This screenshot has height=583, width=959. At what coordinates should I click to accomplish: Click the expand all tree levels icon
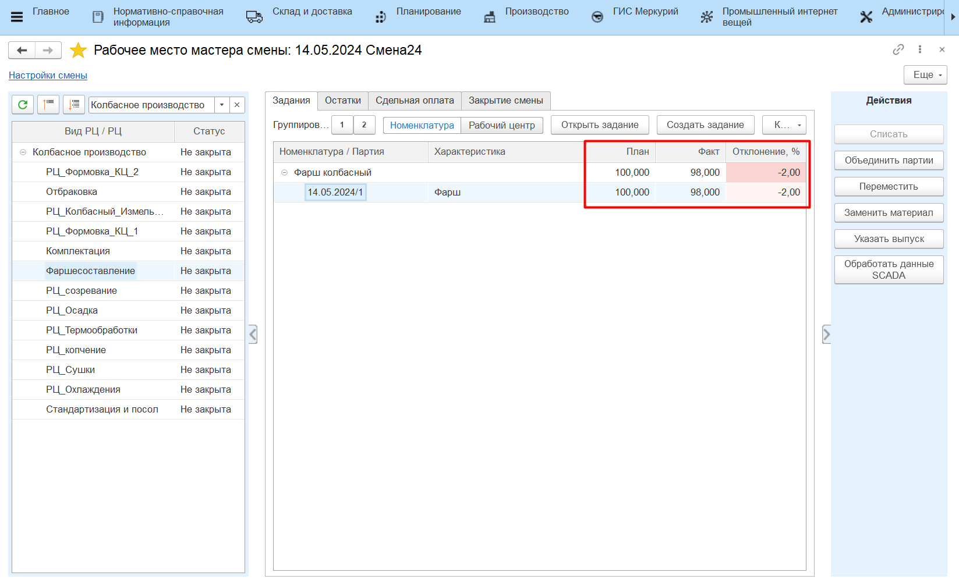click(x=74, y=105)
